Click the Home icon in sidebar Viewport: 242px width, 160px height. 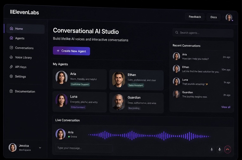[11, 29]
